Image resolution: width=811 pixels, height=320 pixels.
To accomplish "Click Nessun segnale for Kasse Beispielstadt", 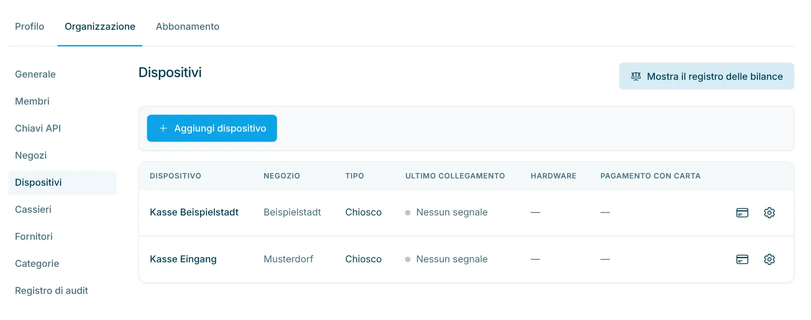I will pyautogui.click(x=452, y=212).
